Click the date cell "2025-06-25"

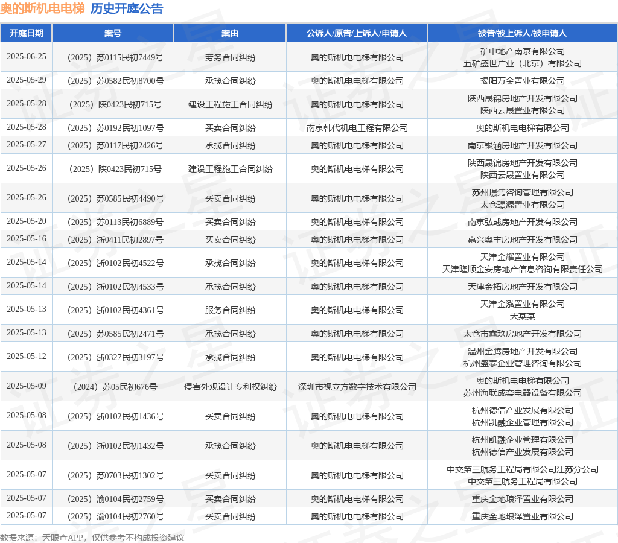[x=27, y=56]
